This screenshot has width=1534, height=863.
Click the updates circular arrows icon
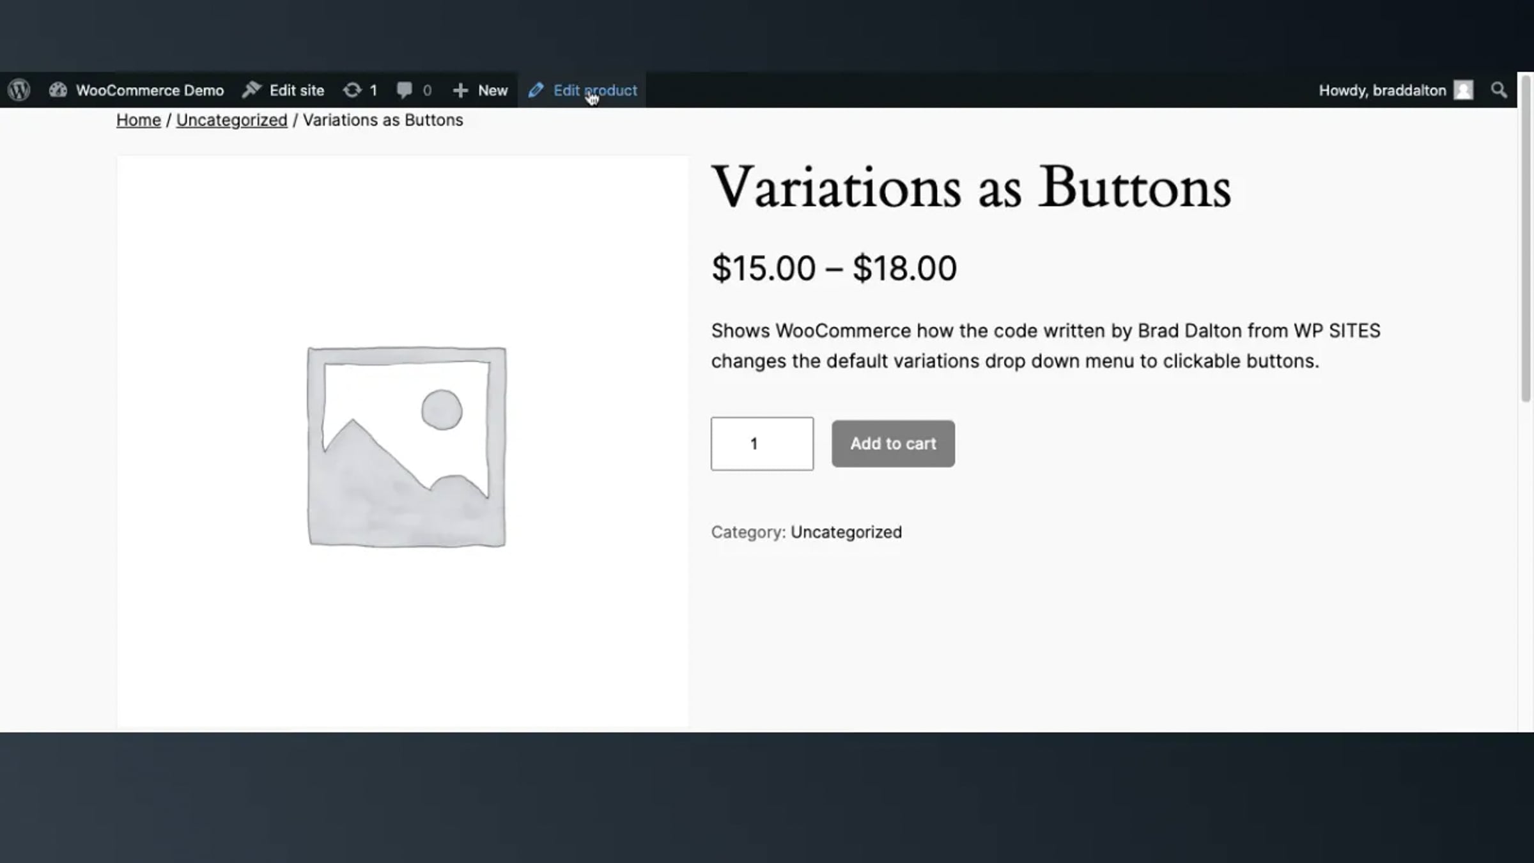point(352,90)
